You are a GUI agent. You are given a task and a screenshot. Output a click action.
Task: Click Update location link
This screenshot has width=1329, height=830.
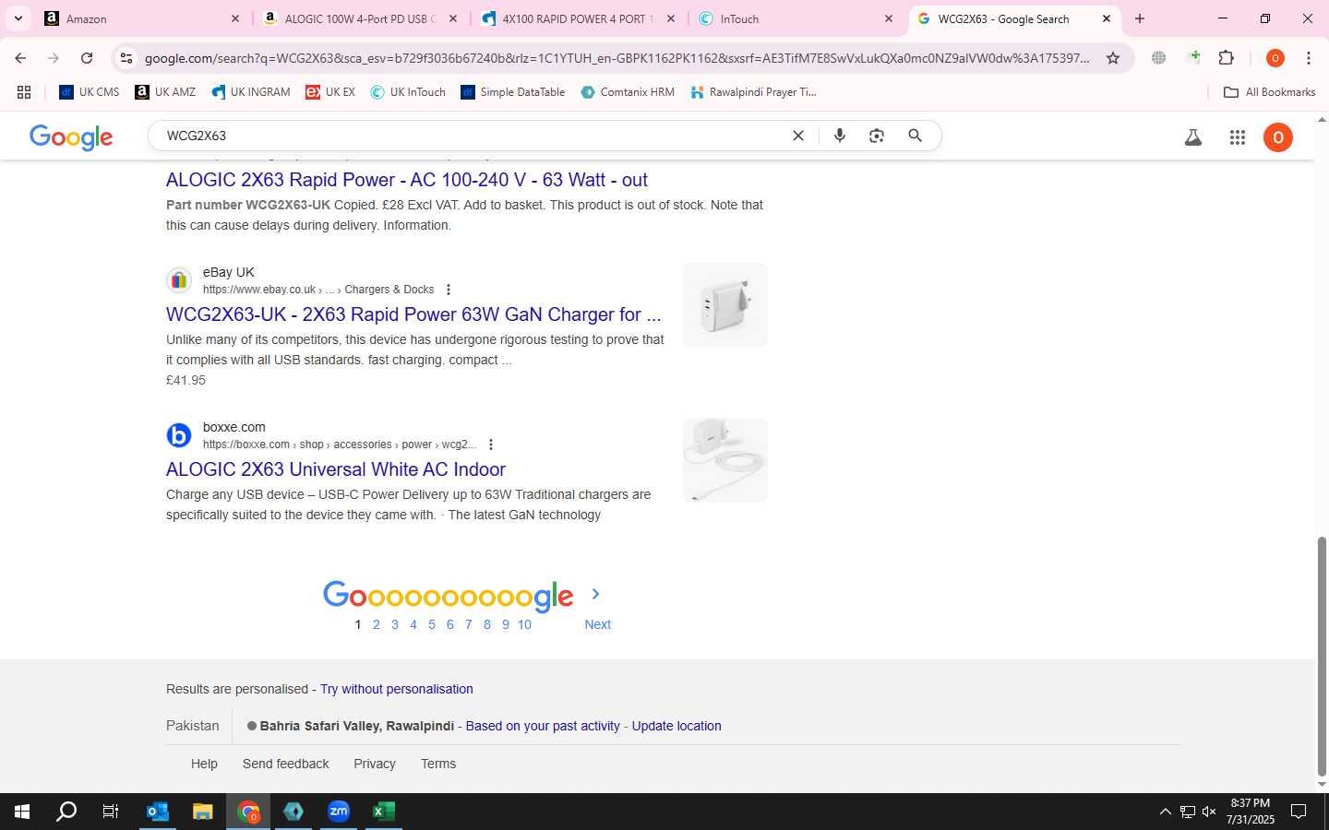click(x=676, y=726)
